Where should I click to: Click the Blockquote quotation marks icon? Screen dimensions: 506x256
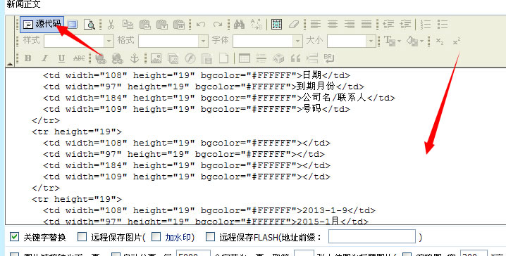[x=295, y=58]
